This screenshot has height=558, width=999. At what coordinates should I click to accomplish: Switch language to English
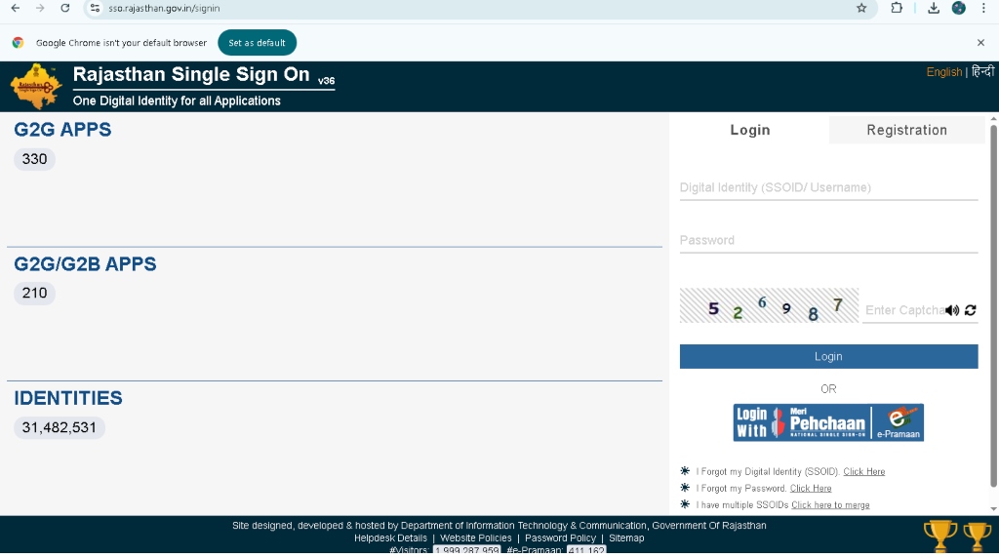point(943,72)
